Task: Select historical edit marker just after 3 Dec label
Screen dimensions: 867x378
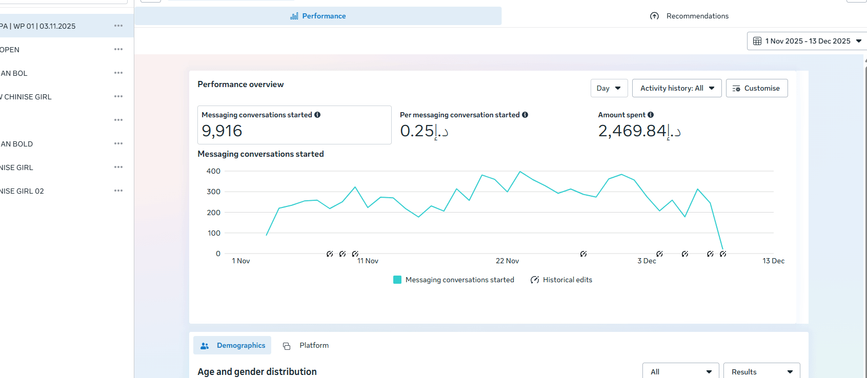Action: pos(660,254)
